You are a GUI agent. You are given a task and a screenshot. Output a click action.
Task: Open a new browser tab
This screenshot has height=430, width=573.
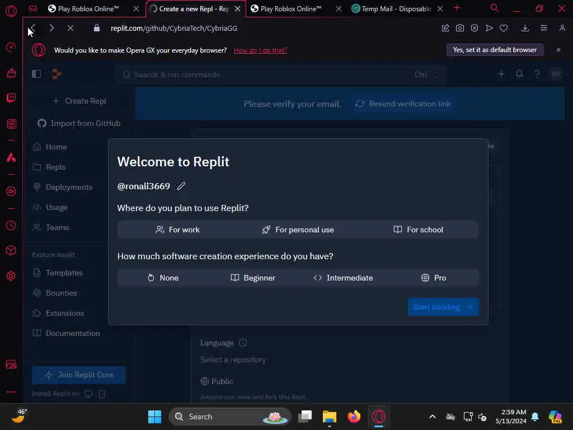pos(457,8)
